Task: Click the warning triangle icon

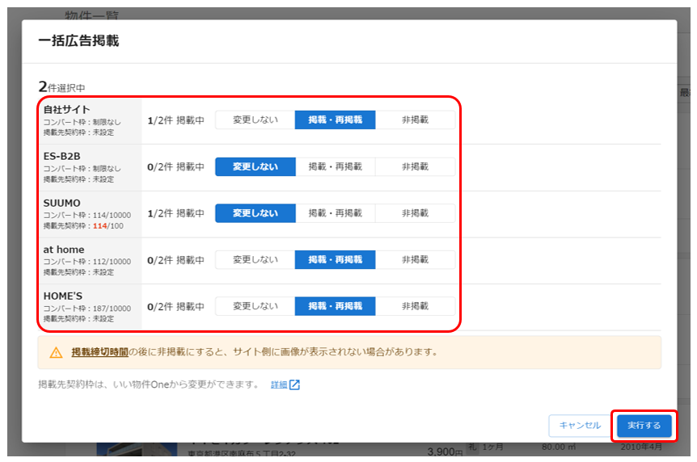Action: pos(56,353)
